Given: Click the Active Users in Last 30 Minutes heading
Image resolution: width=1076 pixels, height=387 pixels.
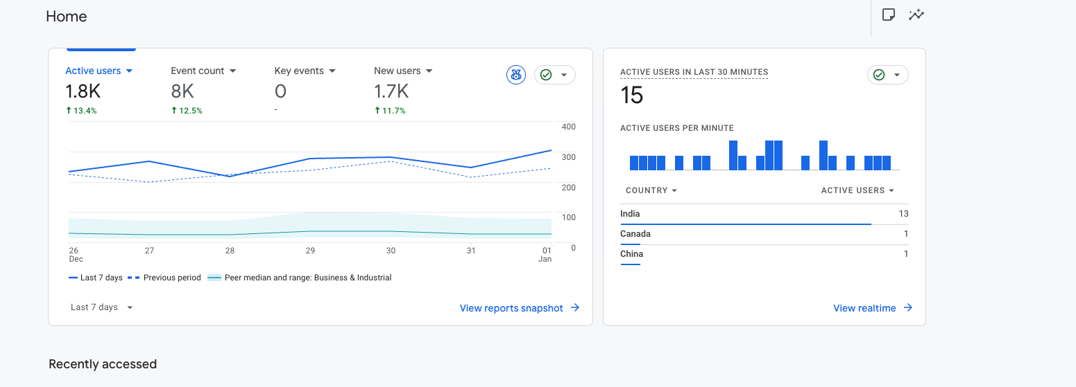Looking at the screenshot, I should (694, 72).
